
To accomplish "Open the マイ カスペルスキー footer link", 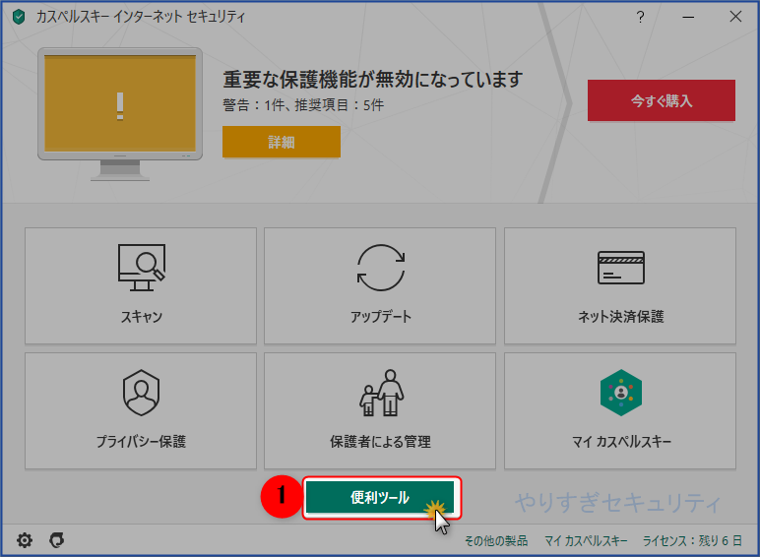I will coord(586,540).
